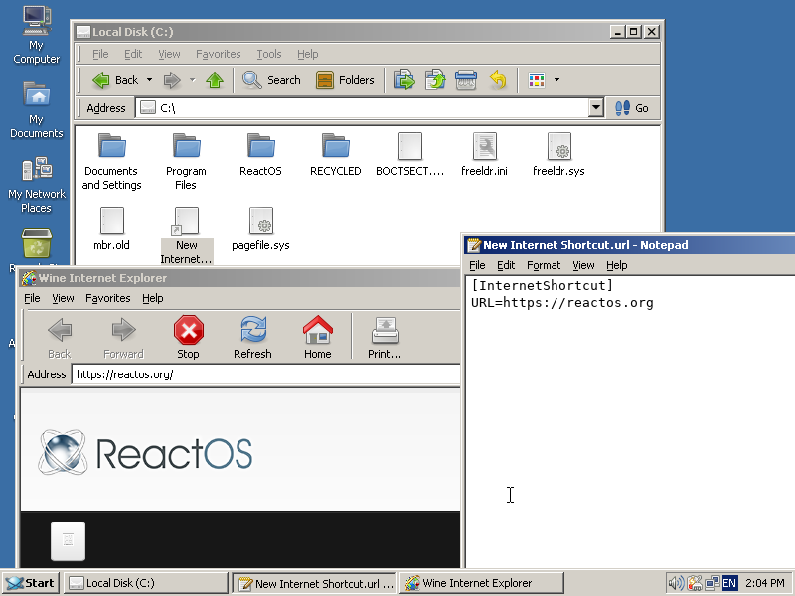795x596 pixels.
Task: Click the Up folder navigation icon in Explorer
Action: pos(215,80)
